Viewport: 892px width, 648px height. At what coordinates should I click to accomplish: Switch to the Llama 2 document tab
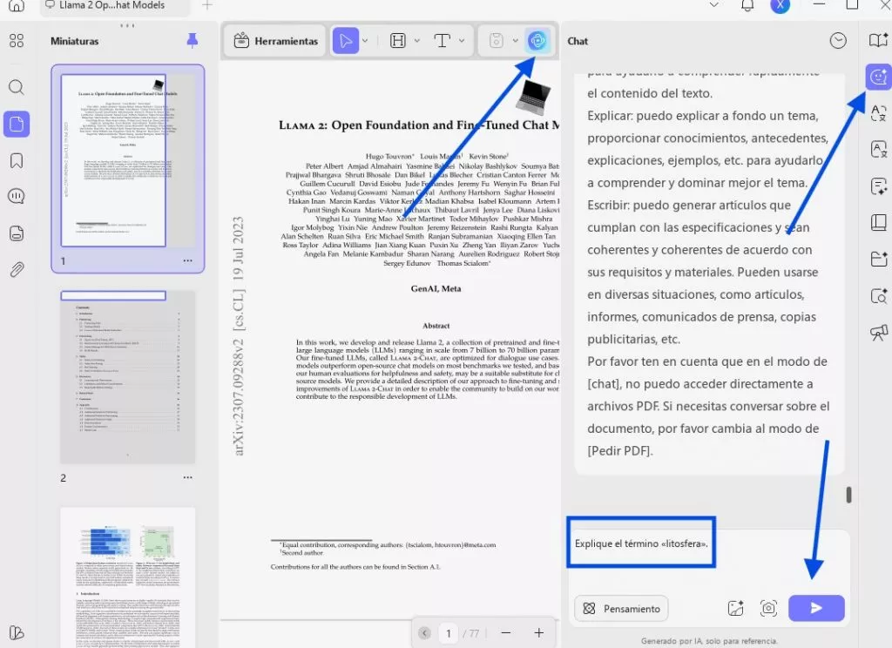coord(114,6)
